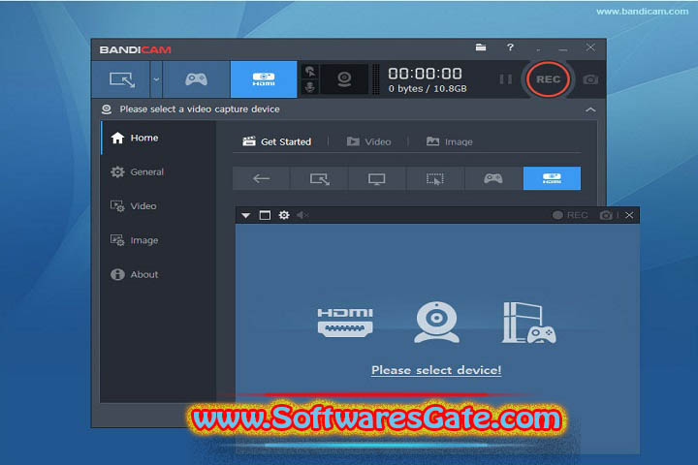
Task: Open device window dropdown triangle menu
Action: 245,215
